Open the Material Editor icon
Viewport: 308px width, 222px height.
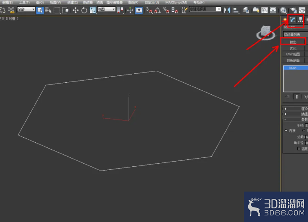[x=283, y=10]
